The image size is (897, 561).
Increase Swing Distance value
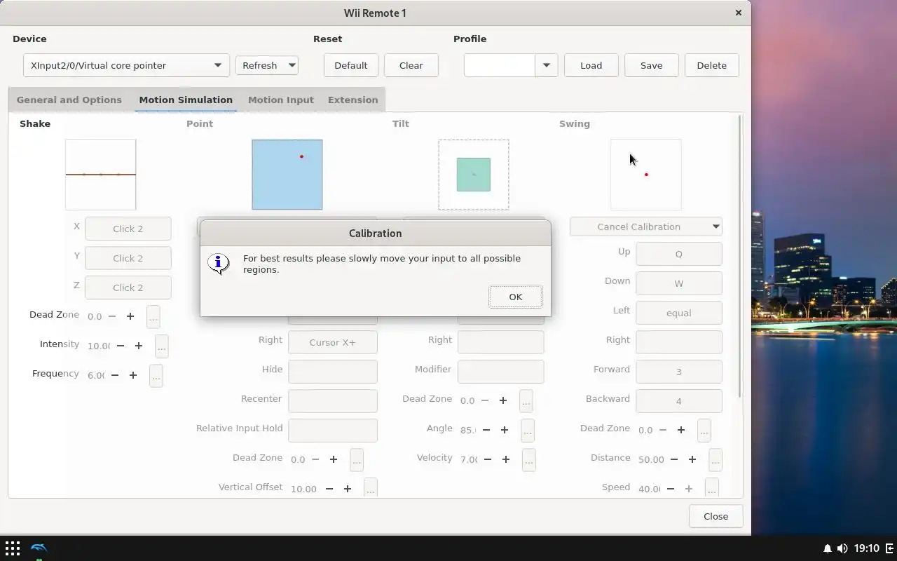[x=692, y=459]
